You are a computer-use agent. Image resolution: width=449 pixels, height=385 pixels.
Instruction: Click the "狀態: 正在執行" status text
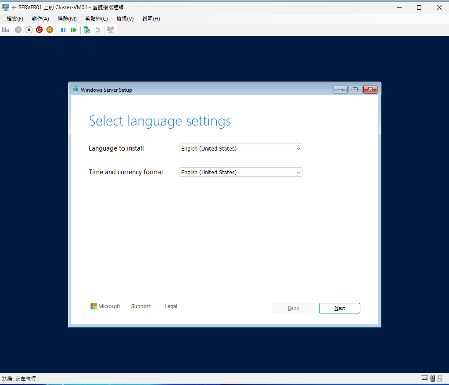point(19,379)
